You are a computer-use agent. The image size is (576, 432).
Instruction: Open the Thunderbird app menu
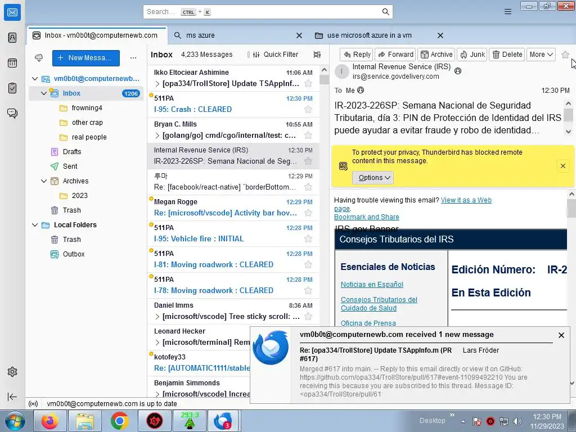click(508, 12)
